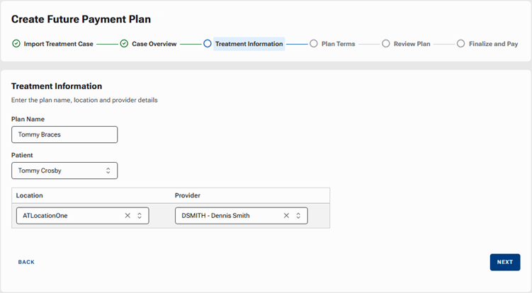Image resolution: width=532 pixels, height=293 pixels.
Task: Click into the Plan Name field
Action: pos(64,134)
